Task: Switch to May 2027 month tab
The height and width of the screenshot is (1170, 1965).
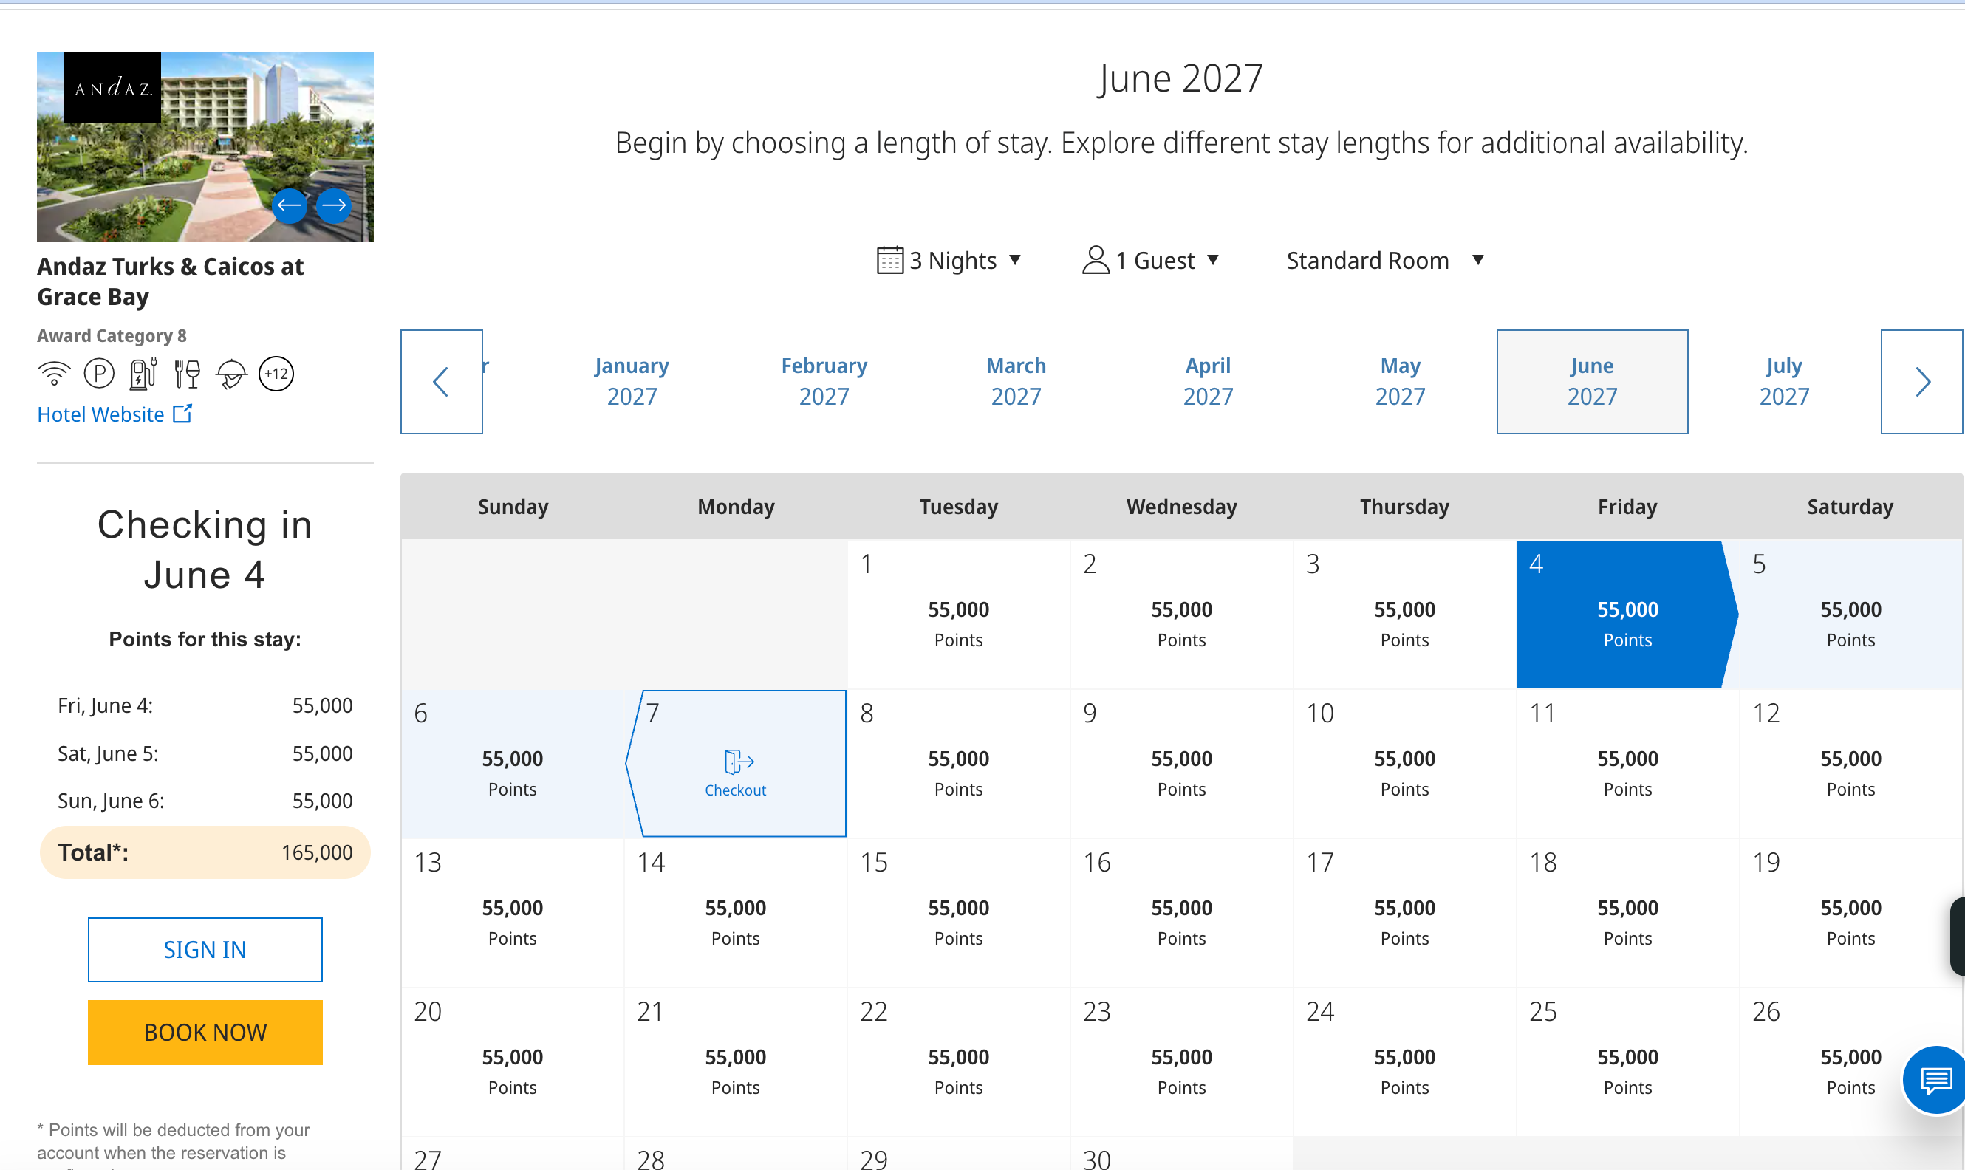Action: pos(1401,382)
